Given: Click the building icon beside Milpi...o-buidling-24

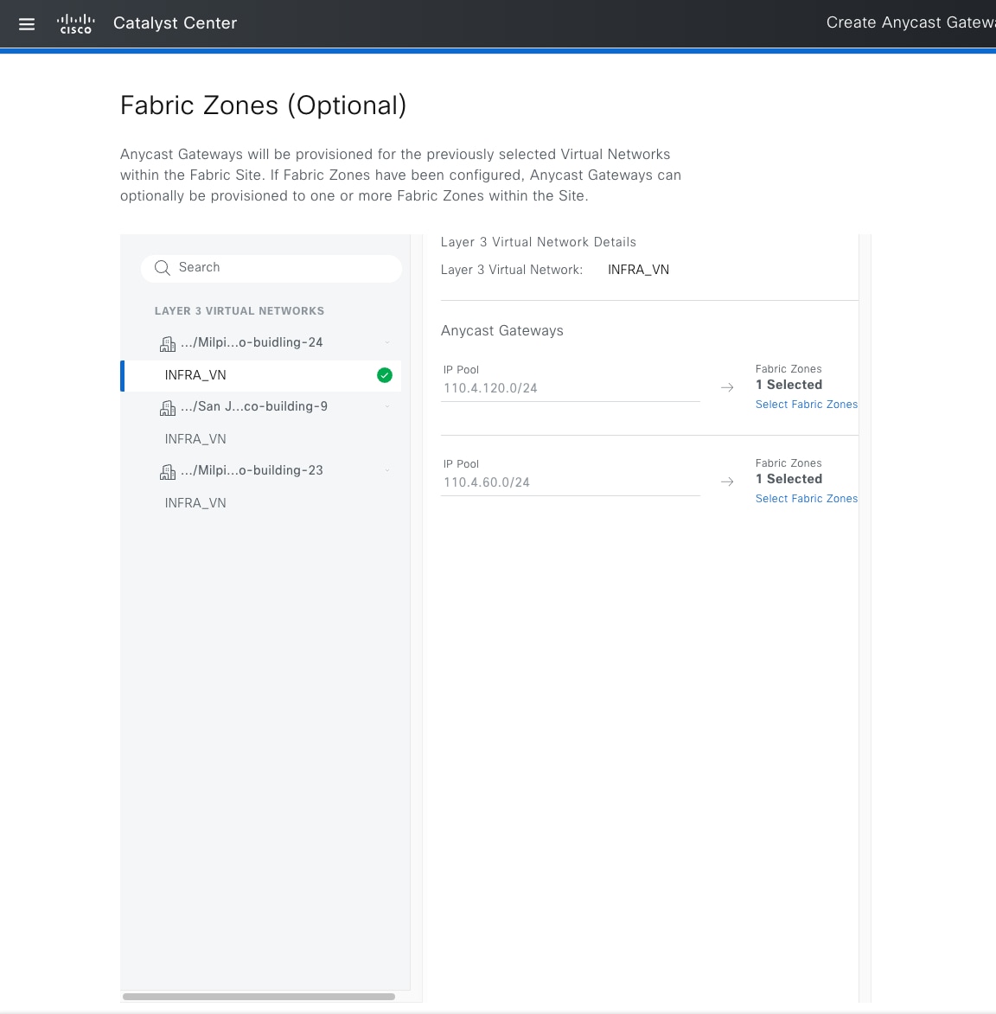Looking at the screenshot, I should point(167,343).
